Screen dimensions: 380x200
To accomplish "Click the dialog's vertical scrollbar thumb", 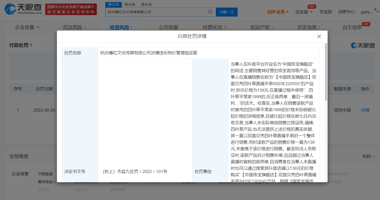I will (x=326, y=72).
